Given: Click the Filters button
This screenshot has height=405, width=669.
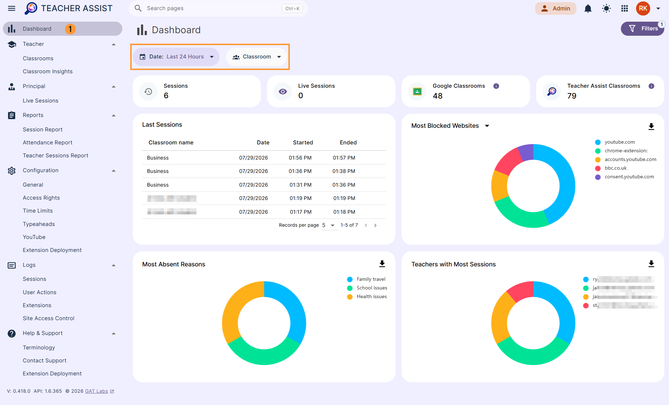Looking at the screenshot, I should pos(642,29).
